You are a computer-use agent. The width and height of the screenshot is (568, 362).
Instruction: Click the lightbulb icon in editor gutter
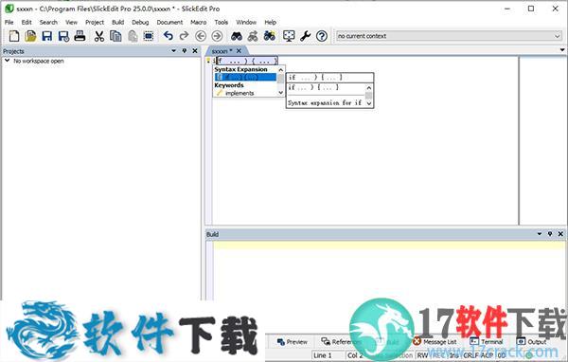208,61
